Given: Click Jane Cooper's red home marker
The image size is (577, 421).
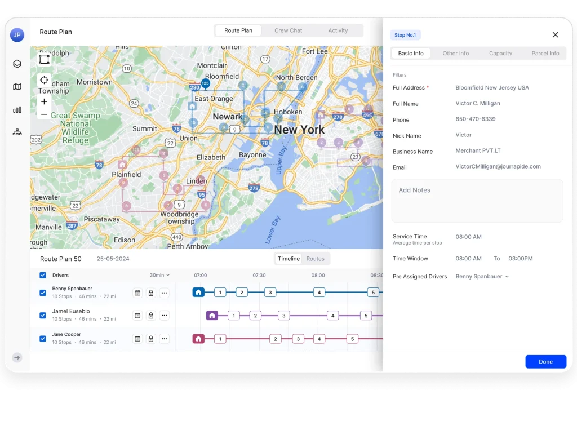Looking at the screenshot, I should pyautogui.click(x=198, y=339).
